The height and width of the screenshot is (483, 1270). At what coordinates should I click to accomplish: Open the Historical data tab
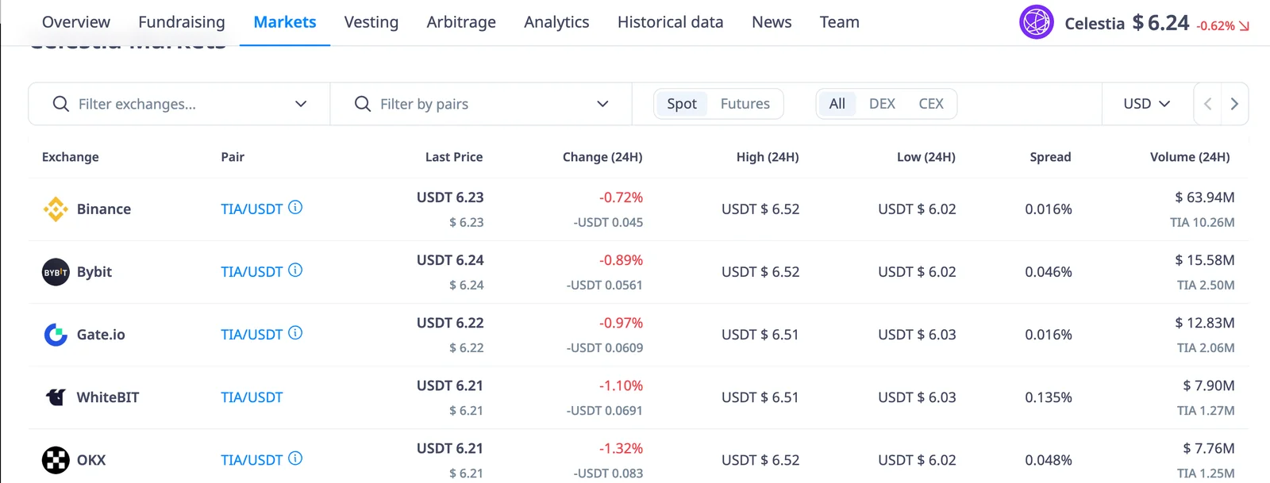pos(671,22)
